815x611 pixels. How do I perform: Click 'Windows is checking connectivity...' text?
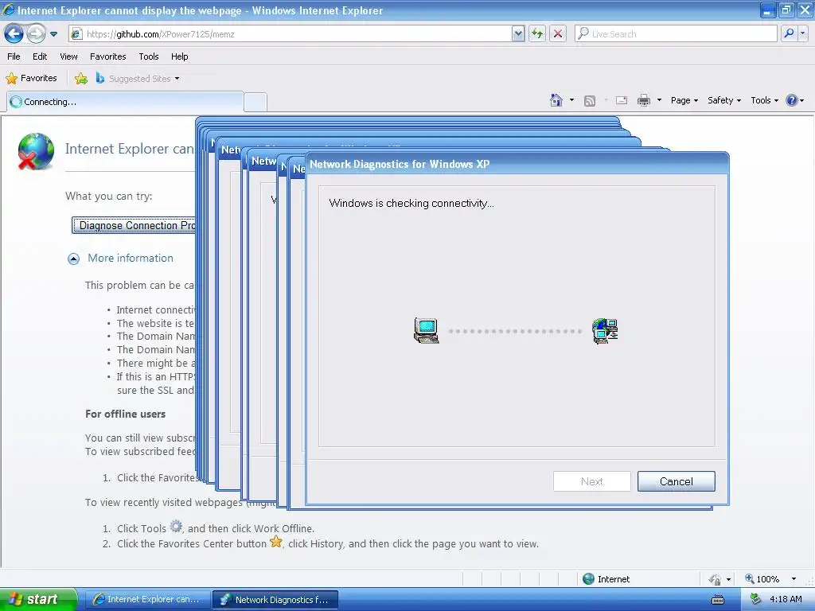point(411,203)
